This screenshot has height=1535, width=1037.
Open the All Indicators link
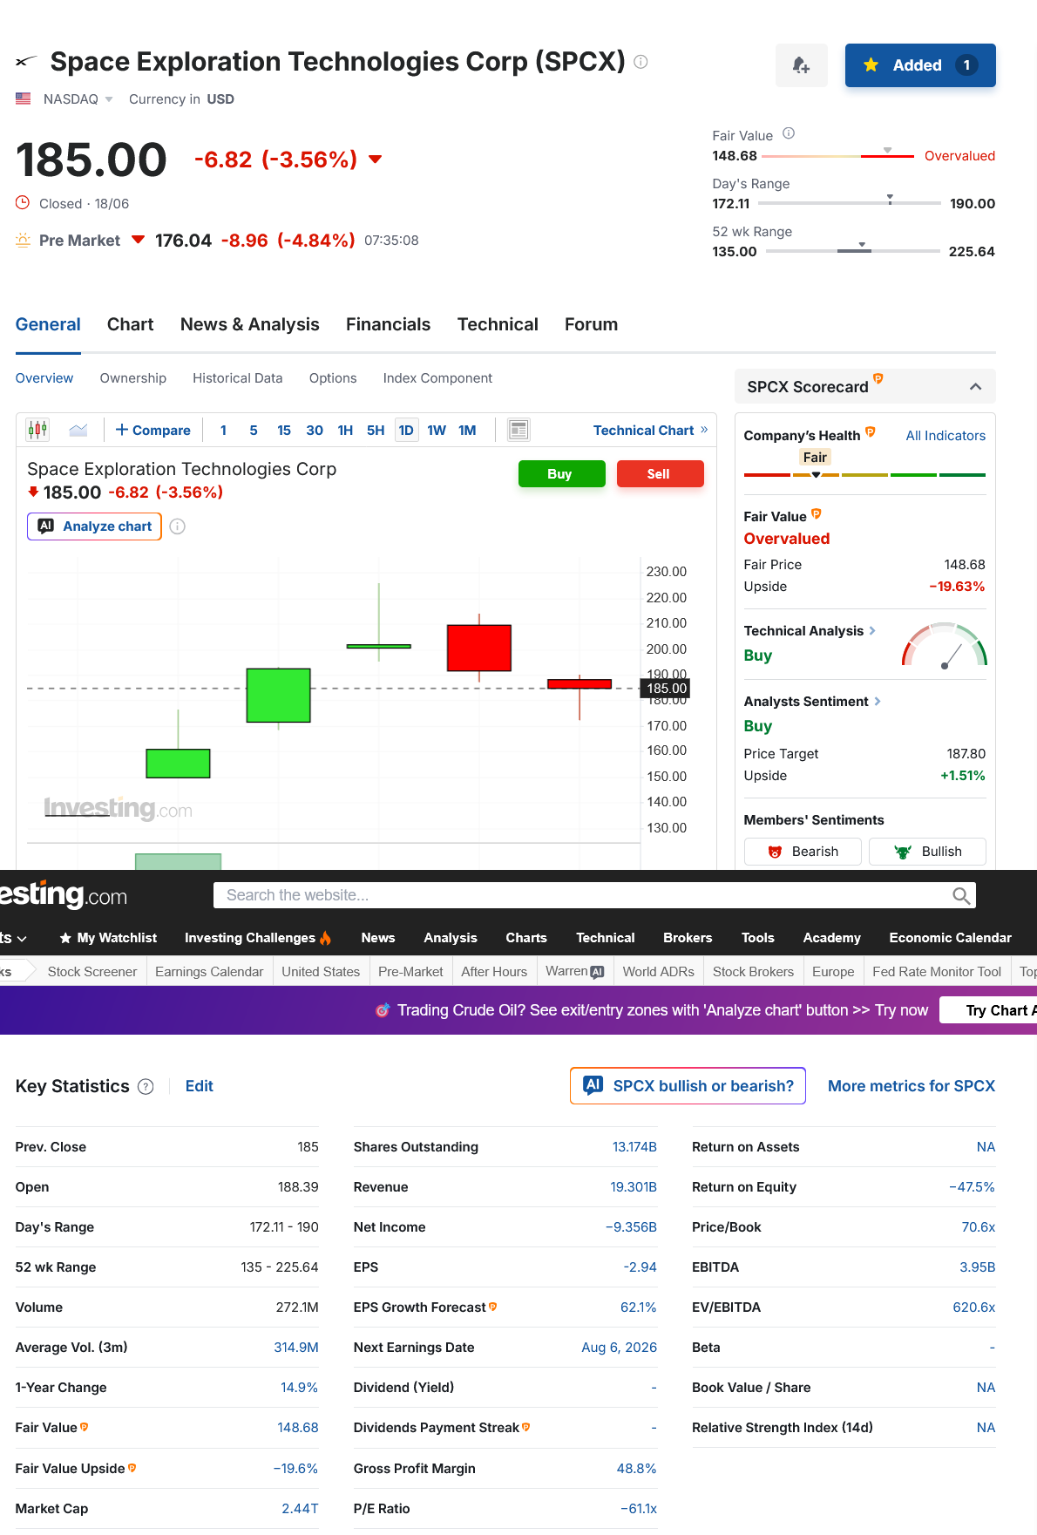(945, 436)
